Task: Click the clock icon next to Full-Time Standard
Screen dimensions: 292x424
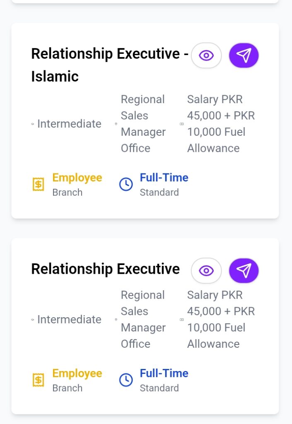Action: pos(126,185)
